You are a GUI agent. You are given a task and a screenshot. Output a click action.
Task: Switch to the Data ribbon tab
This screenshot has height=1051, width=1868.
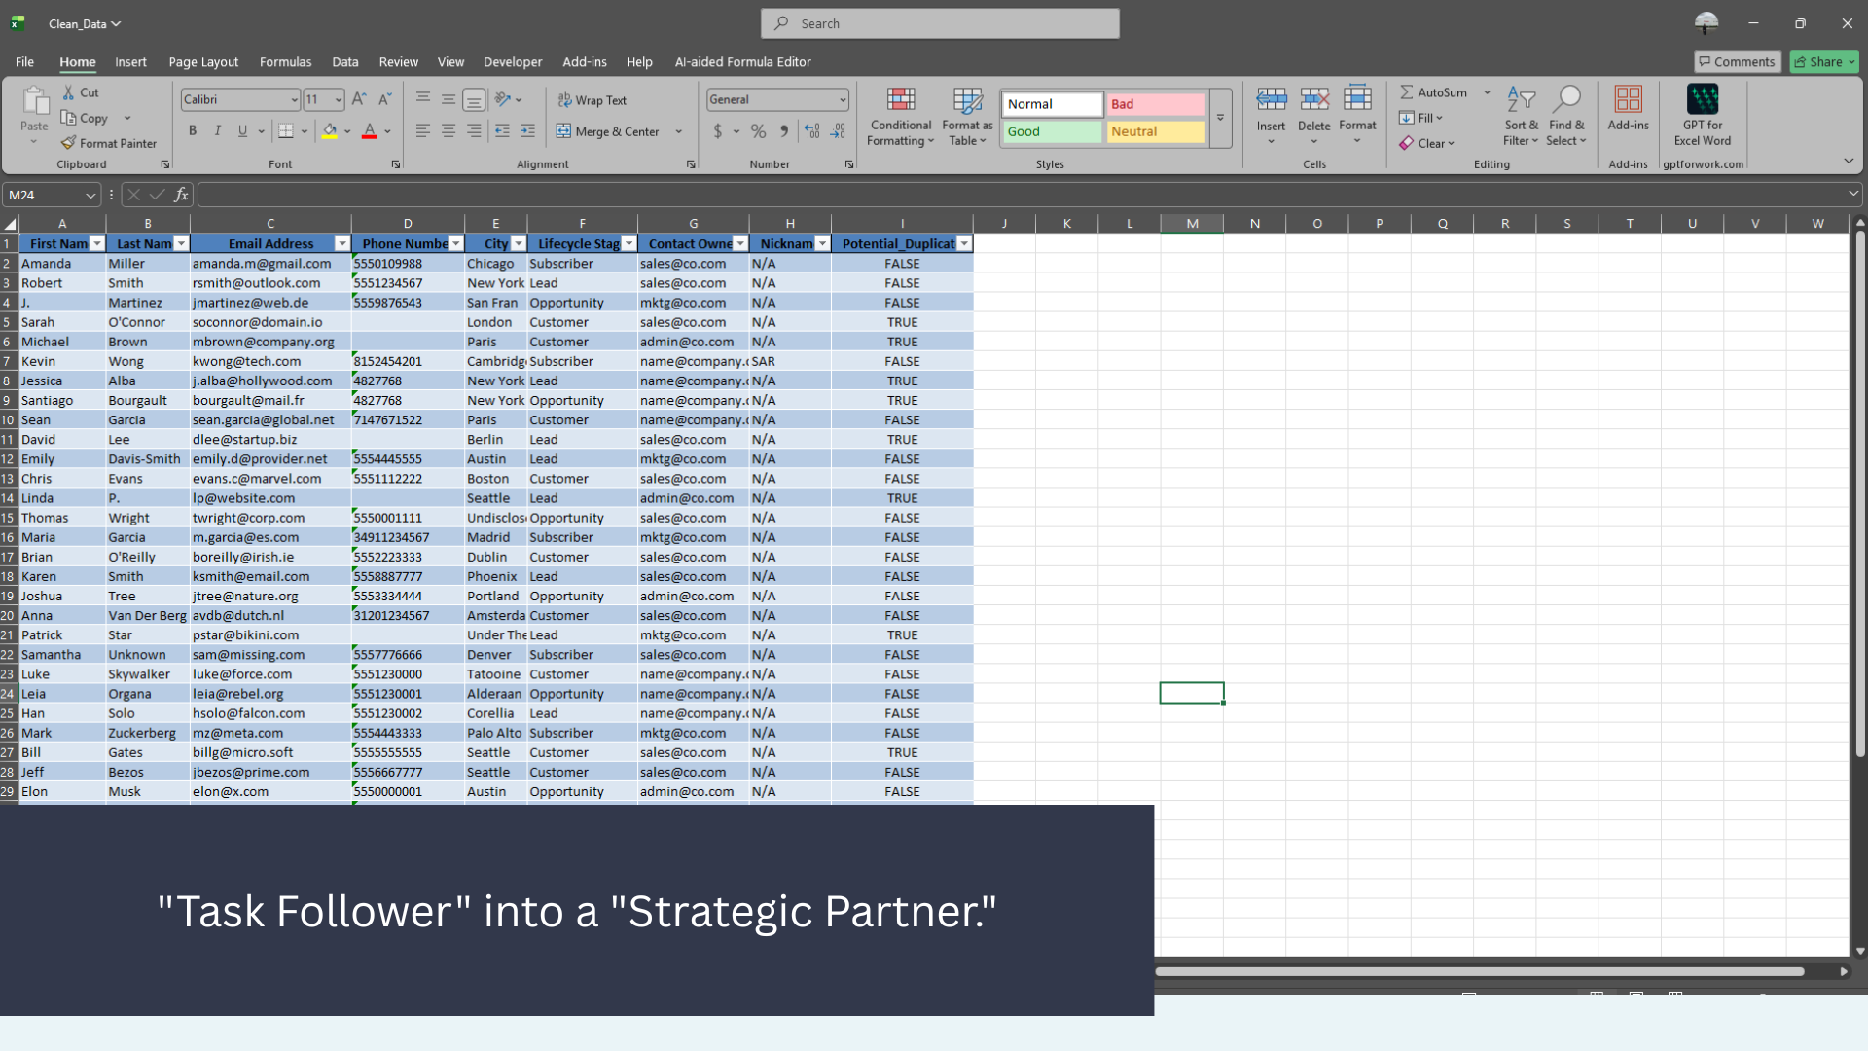[x=344, y=62]
